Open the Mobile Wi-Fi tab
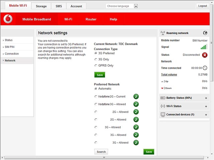Image resolution: width=214 pixels, height=160 pixels. point(18,6)
